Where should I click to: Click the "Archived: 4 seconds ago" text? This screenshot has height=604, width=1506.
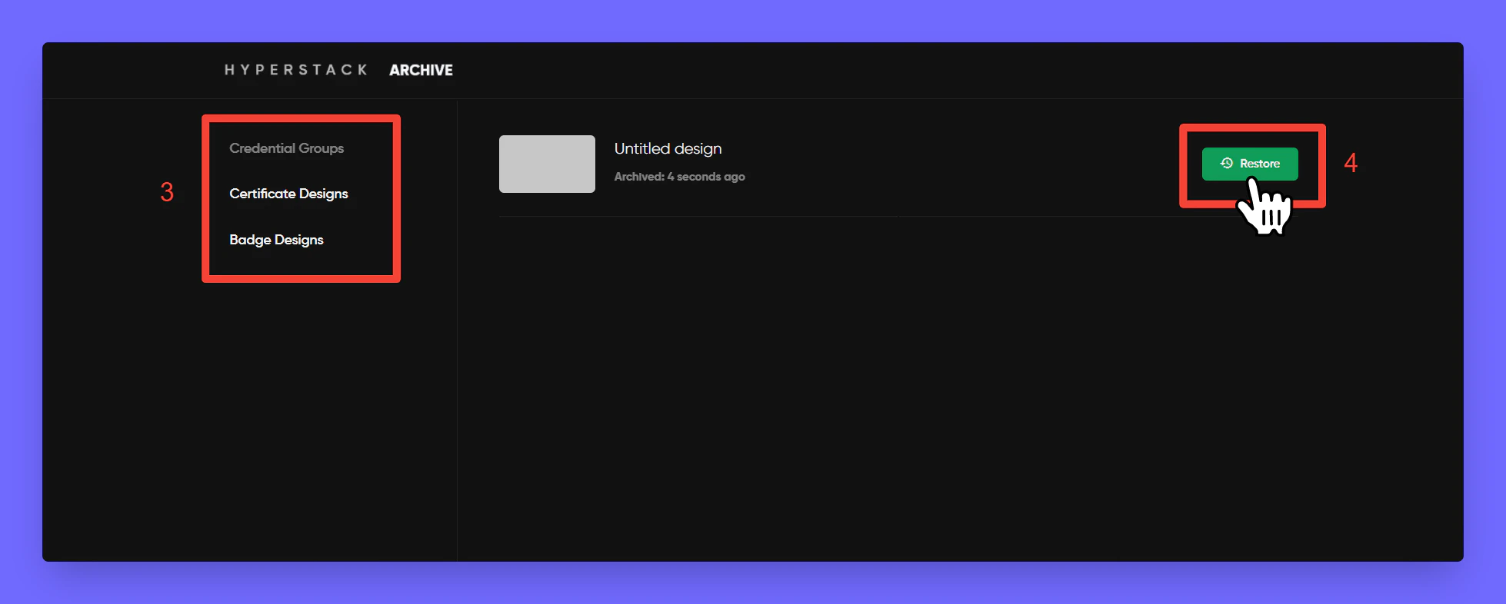coord(679,177)
